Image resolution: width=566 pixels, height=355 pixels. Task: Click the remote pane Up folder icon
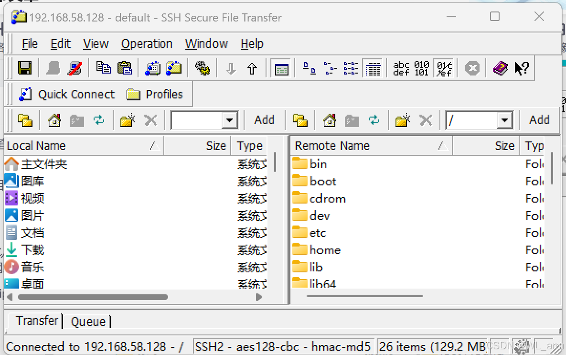click(x=300, y=120)
